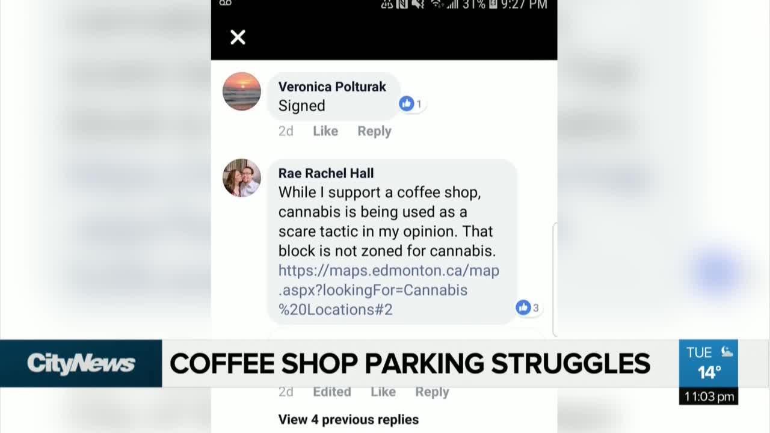Tap the Wi-Fi signal icon in status bar
Viewport: 770px width, 433px height.
pos(437,4)
